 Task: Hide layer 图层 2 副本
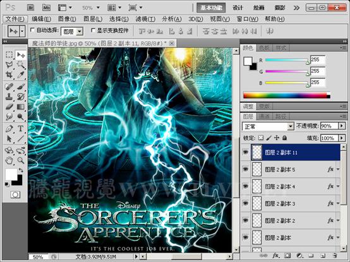pyautogui.click(x=246, y=237)
